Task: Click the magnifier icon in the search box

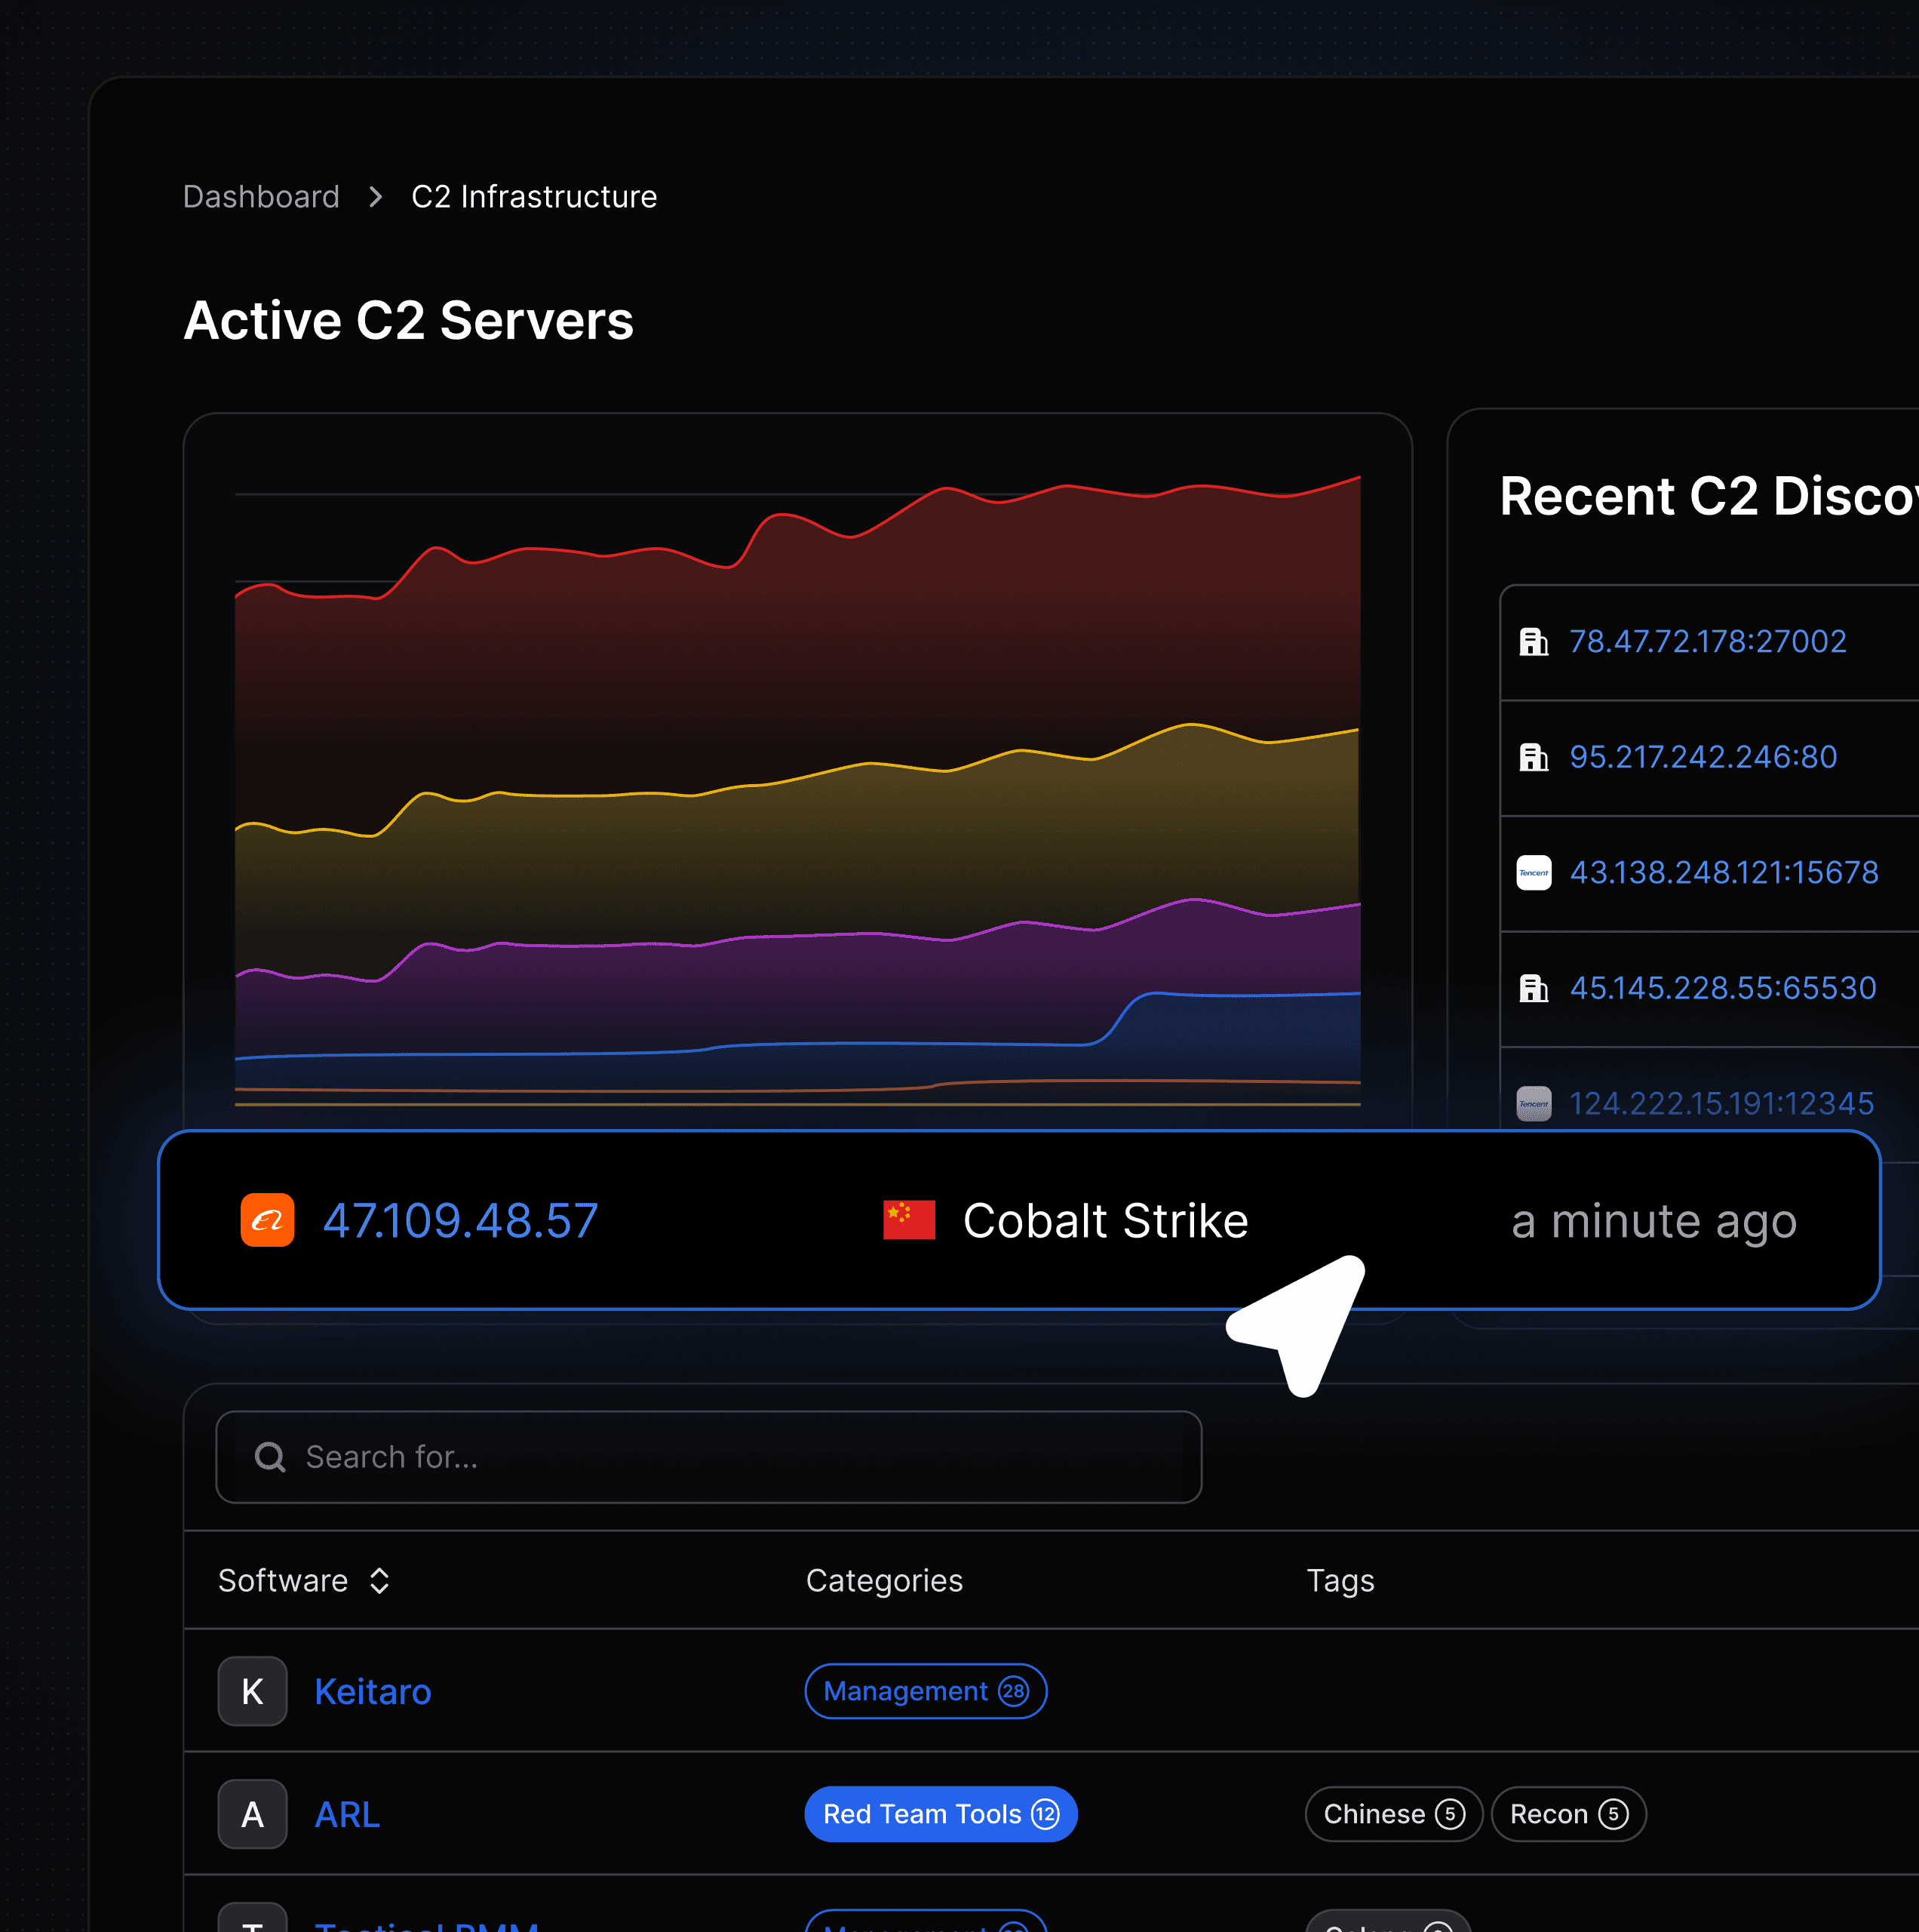Action: tap(270, 1457)
